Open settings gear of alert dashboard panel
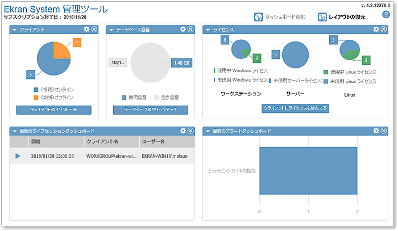This screenshot has height=231, width=398. coord(376,131)
